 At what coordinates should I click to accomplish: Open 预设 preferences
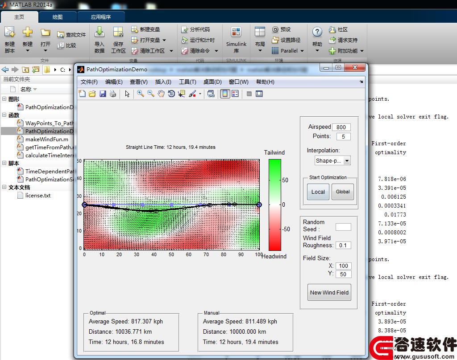click(x=281, y=29)
